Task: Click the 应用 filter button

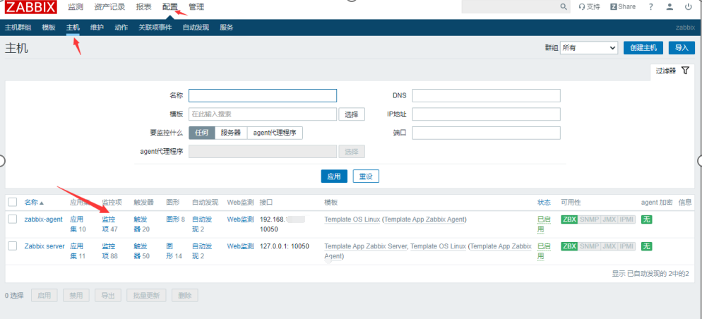Action: point(334,176)
